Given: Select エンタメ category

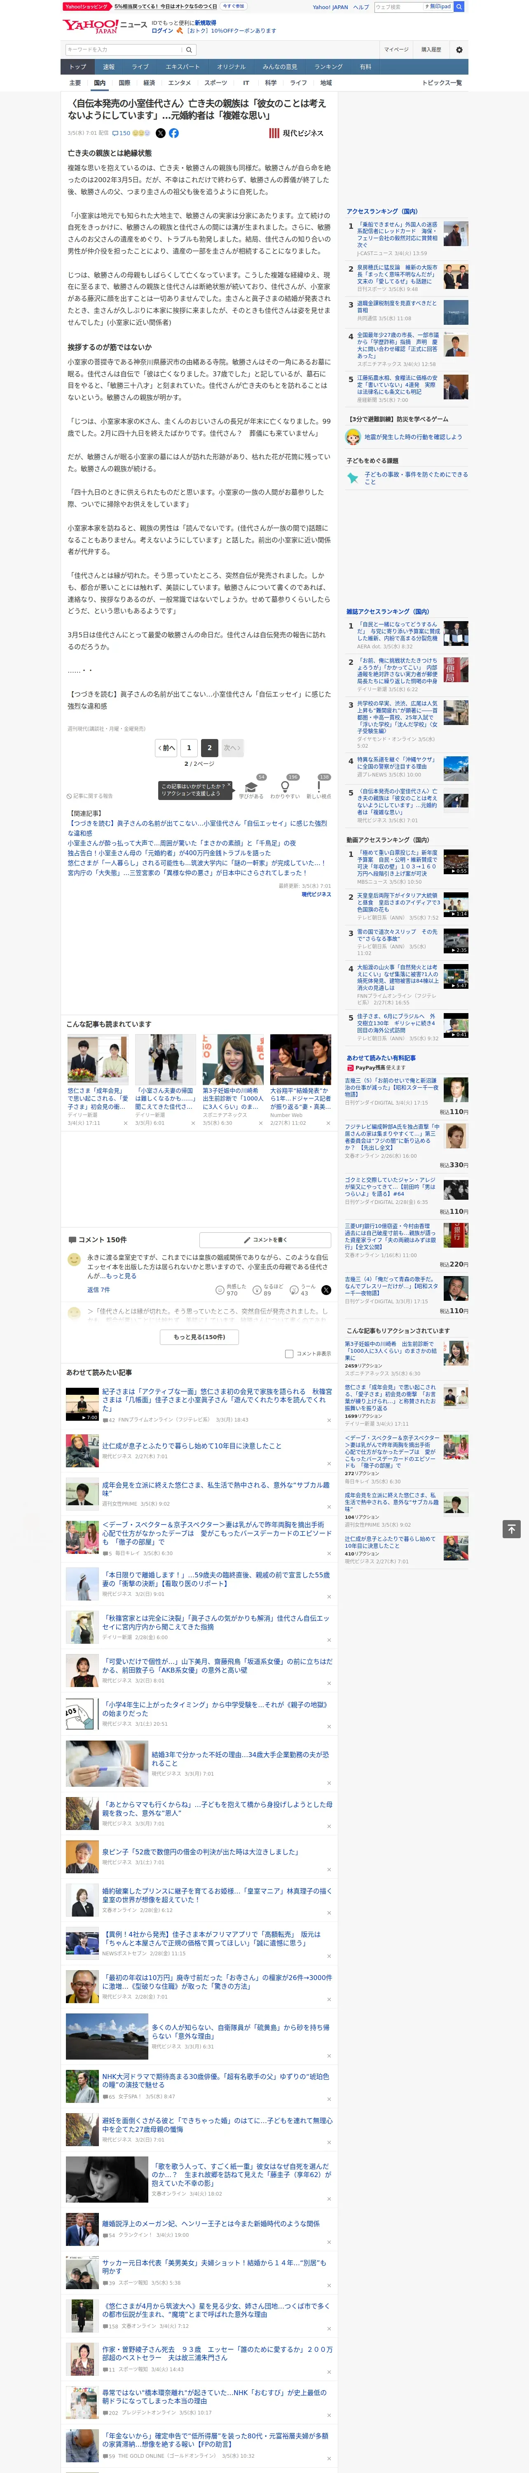Looking at the screenshot, I should (x=180, y=82).
